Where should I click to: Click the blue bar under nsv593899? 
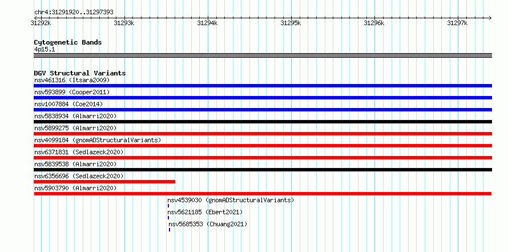[x=263, y=98]
